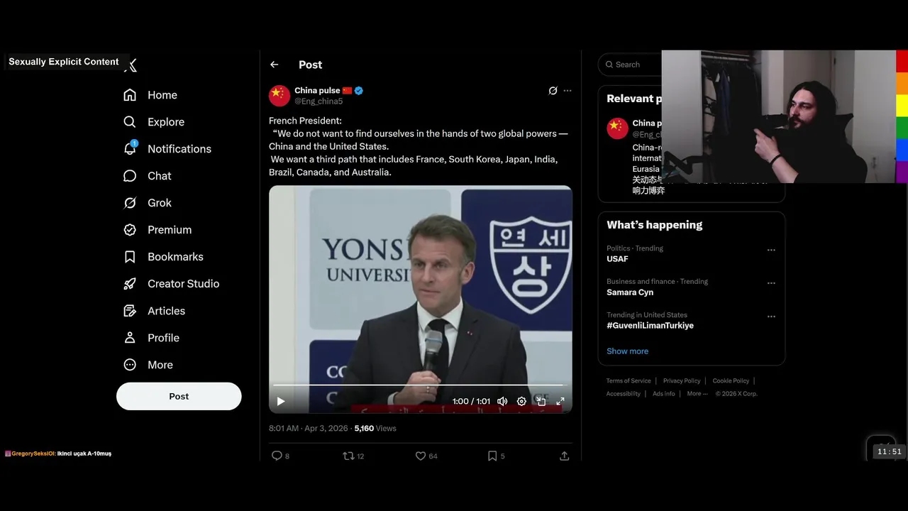Click the Search input field
The height and width of the screenshot is (511, 908).
[x=631, y=65]
